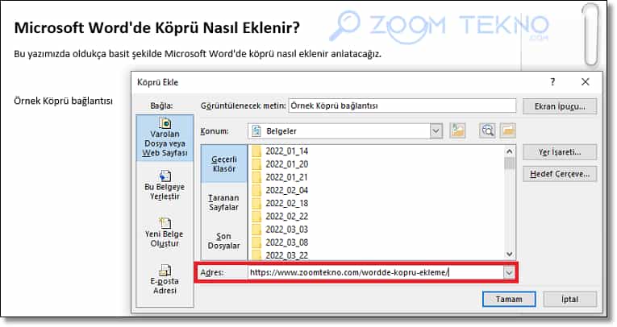The width and height of the screenshot is (617, 327).
Task: Select the folder 2022_01_20
Action: point(280,164)
